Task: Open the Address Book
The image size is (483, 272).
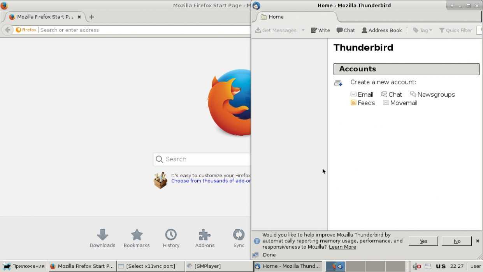Action: (x=381, y=30)
